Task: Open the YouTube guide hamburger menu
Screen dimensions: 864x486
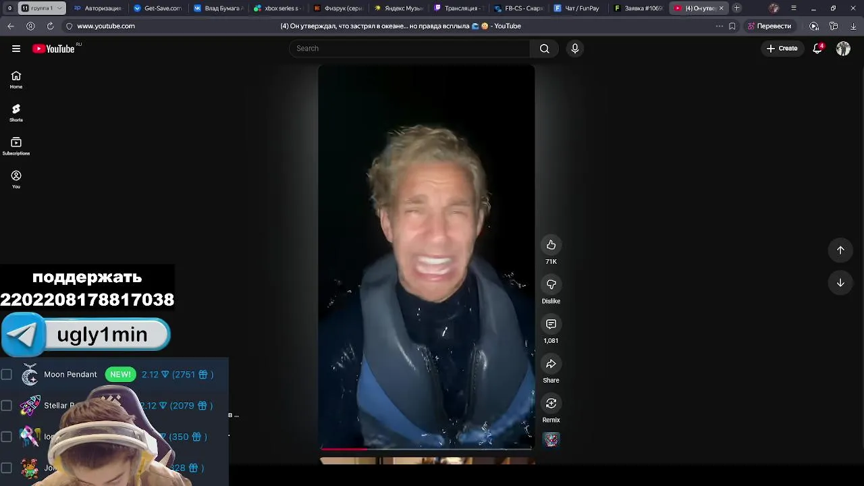Action: (16, 49)
